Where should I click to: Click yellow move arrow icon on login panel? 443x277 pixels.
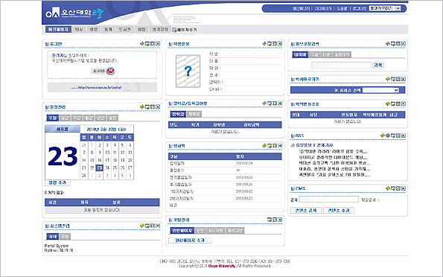click(141, 43)
